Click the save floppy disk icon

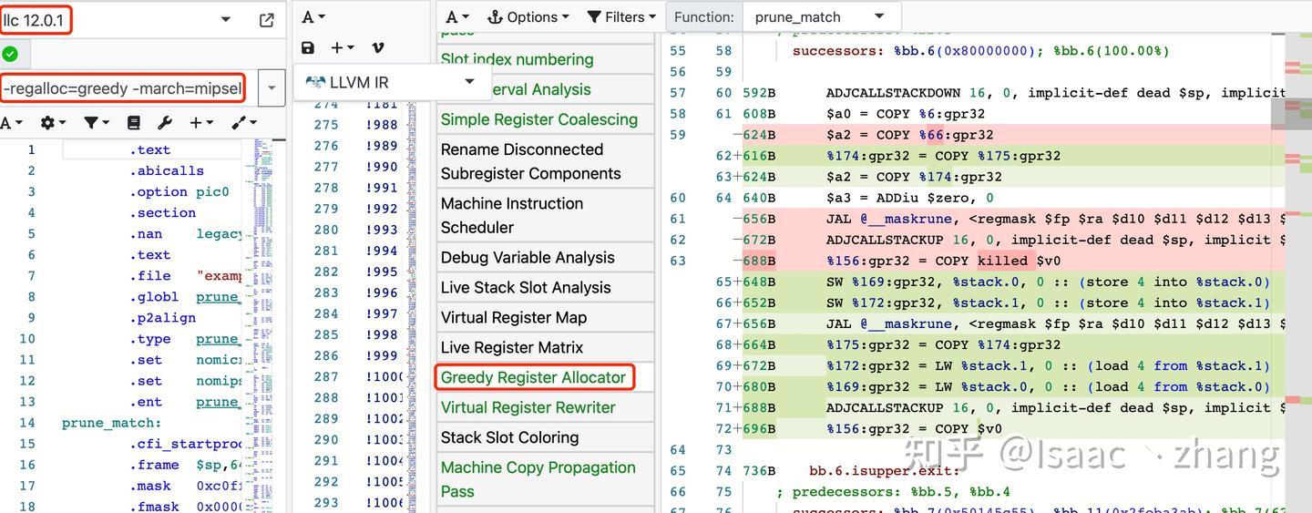pos(308,47)
